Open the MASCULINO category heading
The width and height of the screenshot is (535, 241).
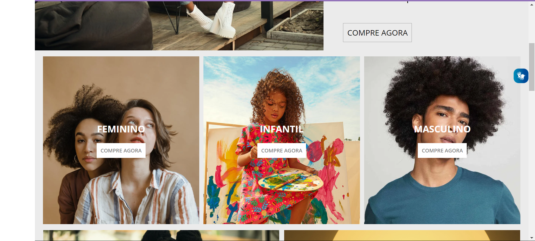(x=442, y=129)
